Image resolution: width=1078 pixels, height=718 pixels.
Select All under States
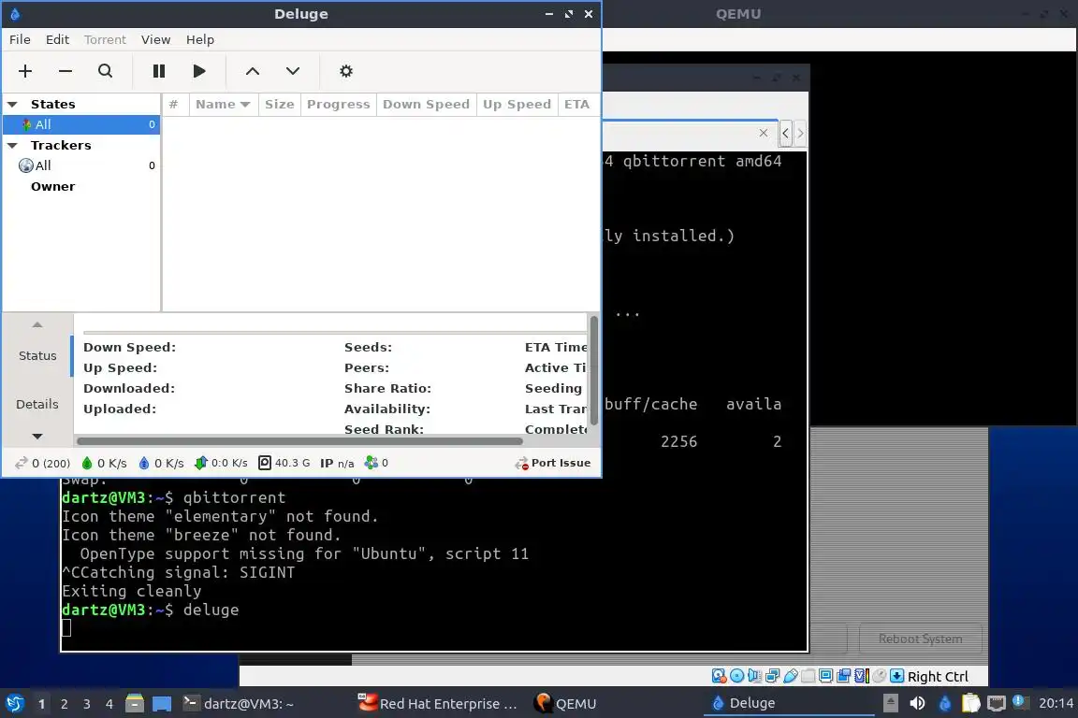coord(81,124)
